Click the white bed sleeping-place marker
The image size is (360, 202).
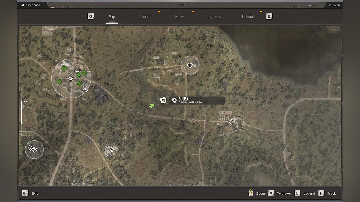click(x=78, y=71)
